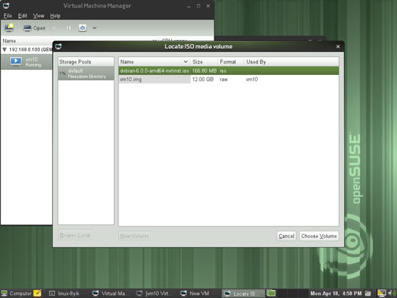The width and height of the screenshot is (397, 298).
Task: Select debian-6.0.0-amd64-netinst.iso volume
Action: [x=228, y=71]
